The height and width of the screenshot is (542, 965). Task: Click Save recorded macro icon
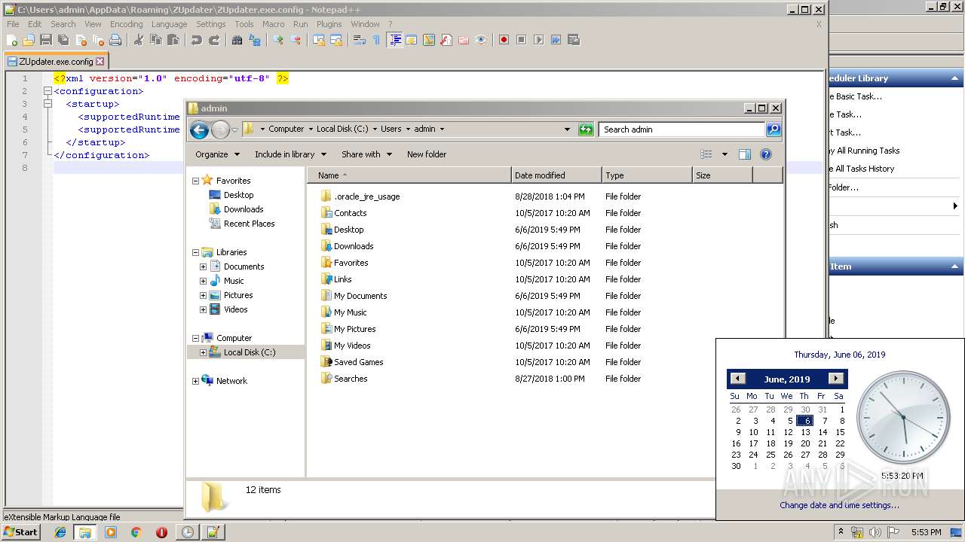(x=573, y=40)
